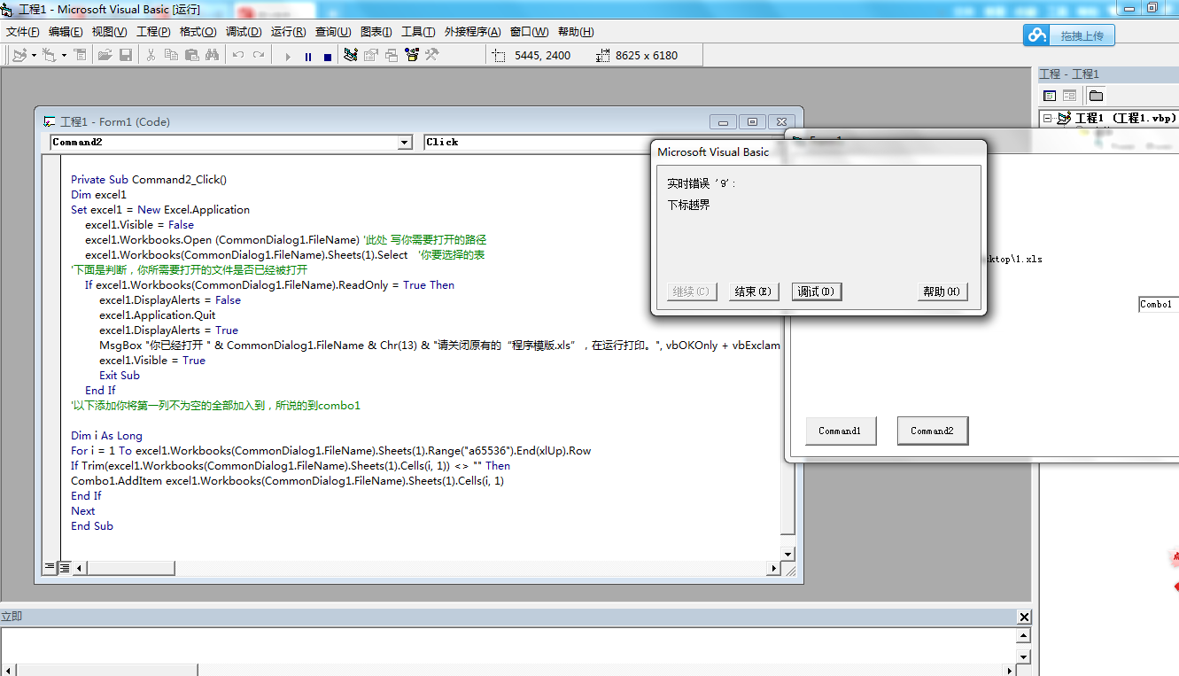
Task: Click the Cut scissors icon
Action: pyautogui.click(x=151, y=55)
